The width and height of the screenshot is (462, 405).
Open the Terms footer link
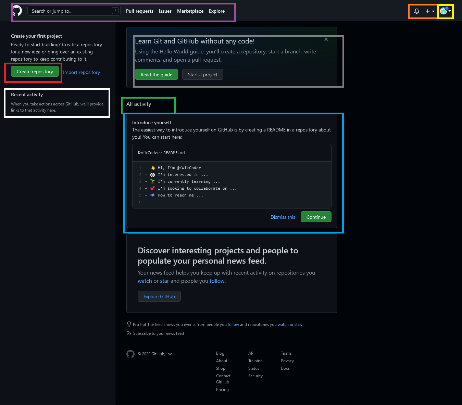click(x=286, y=353)
